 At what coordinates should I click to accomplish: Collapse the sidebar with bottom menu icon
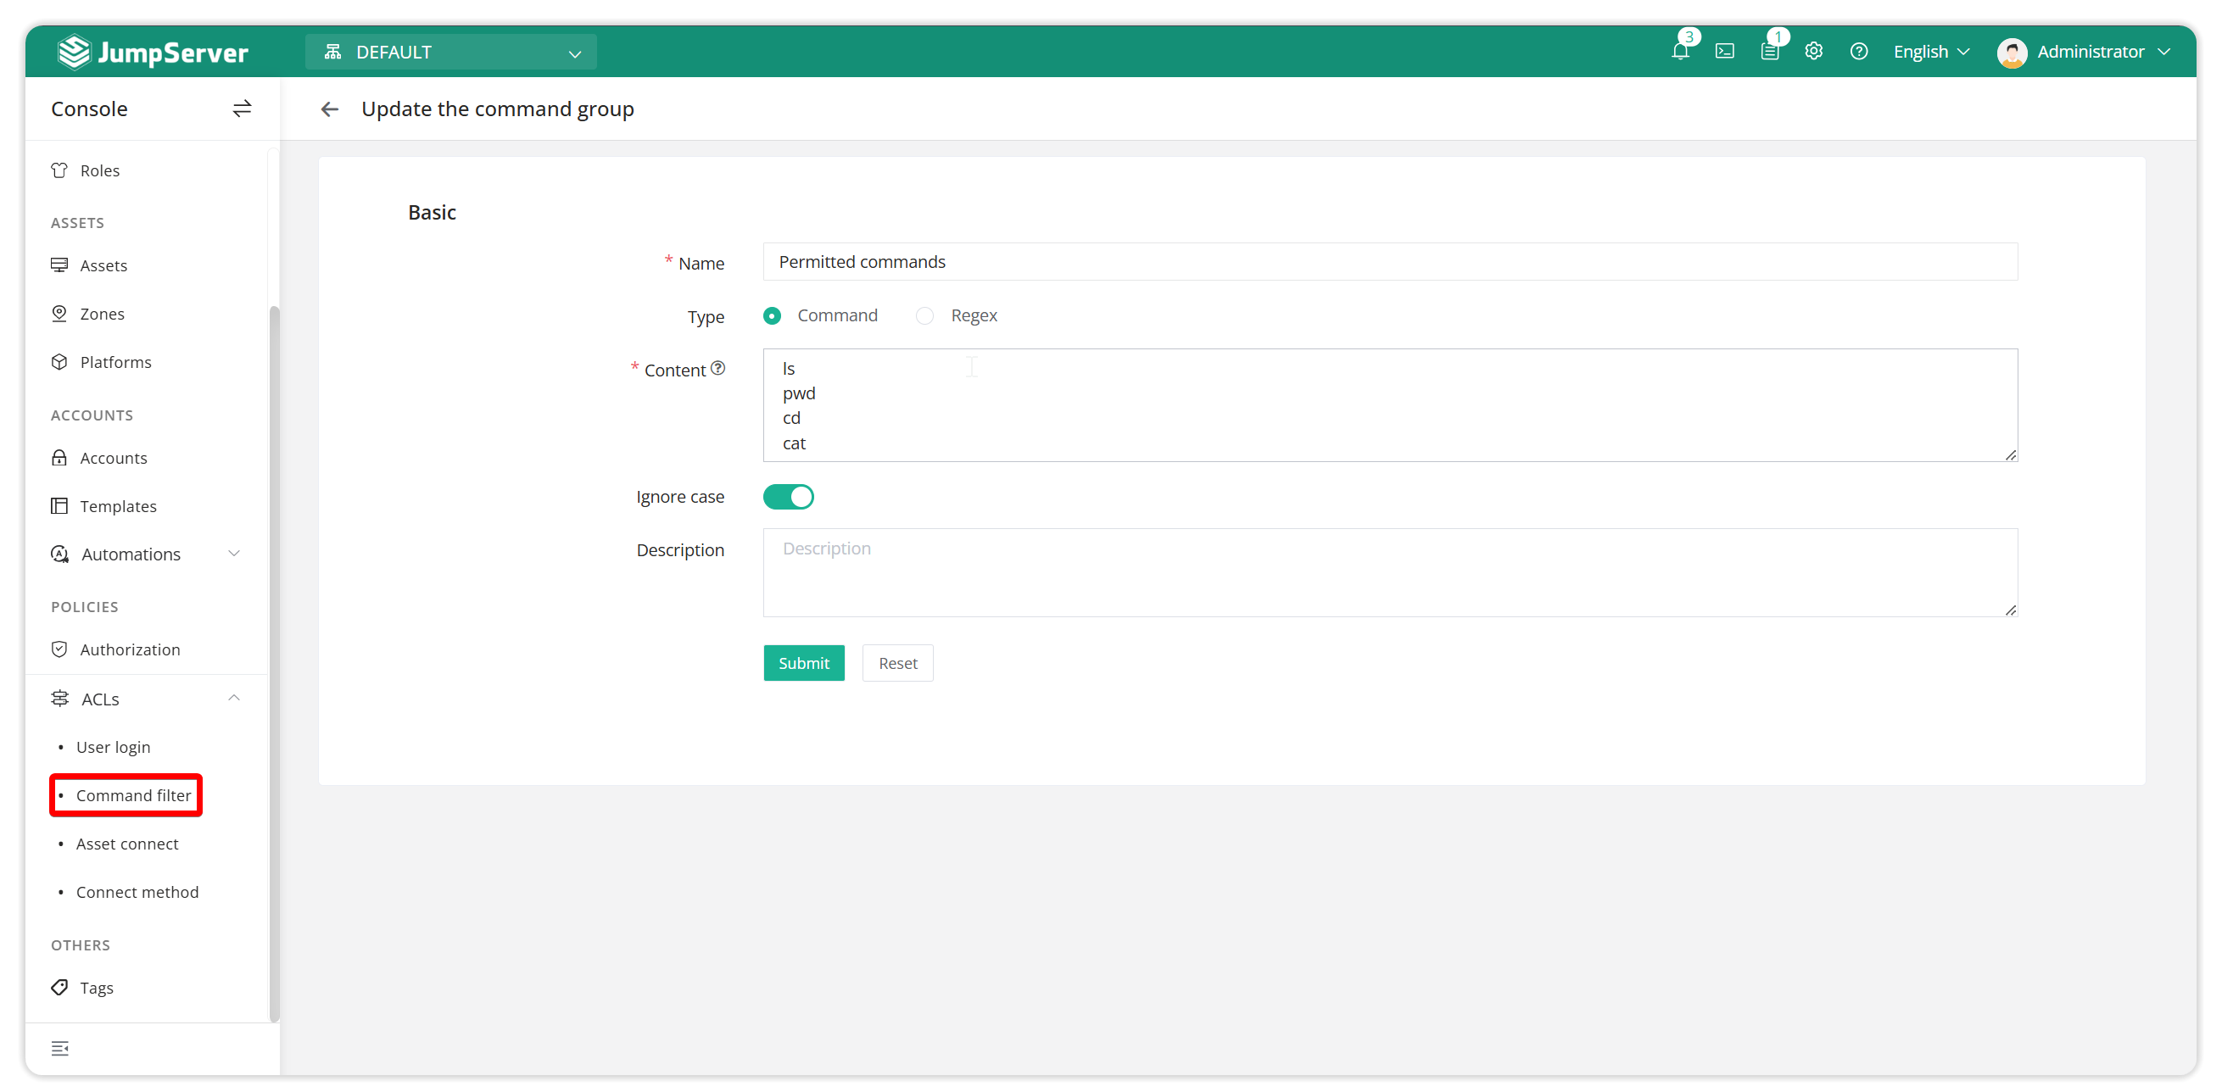[59, 1048]
